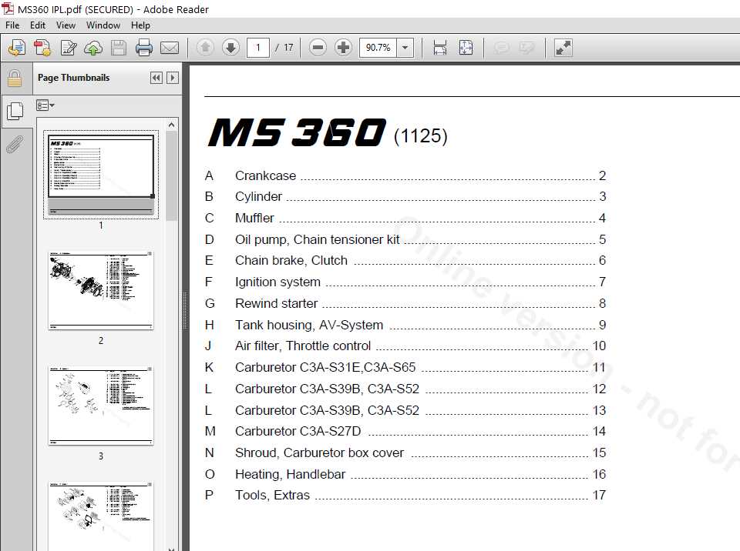
Task: Open the Window menu
Action: 103,25
